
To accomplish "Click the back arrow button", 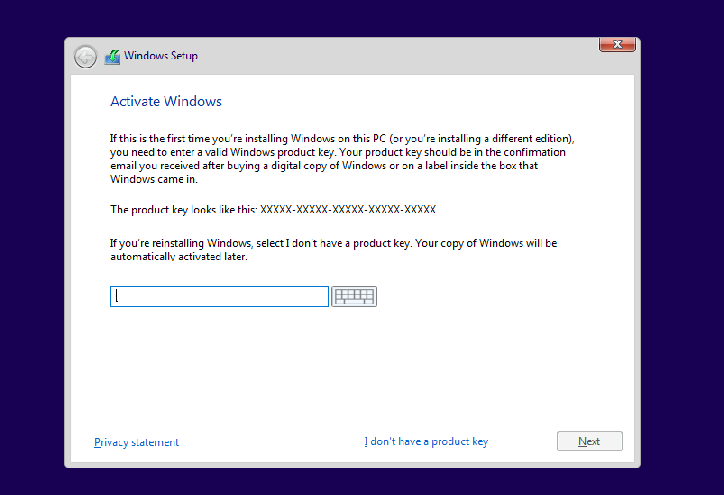I will coord(85,57).
